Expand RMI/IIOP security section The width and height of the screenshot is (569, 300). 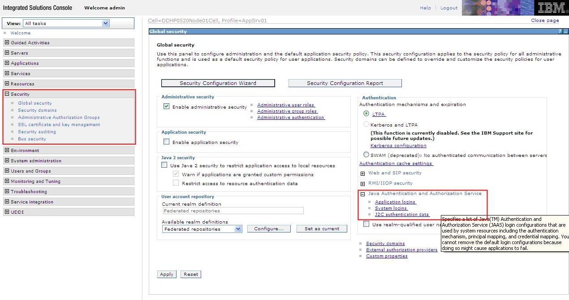pos(363,184)
